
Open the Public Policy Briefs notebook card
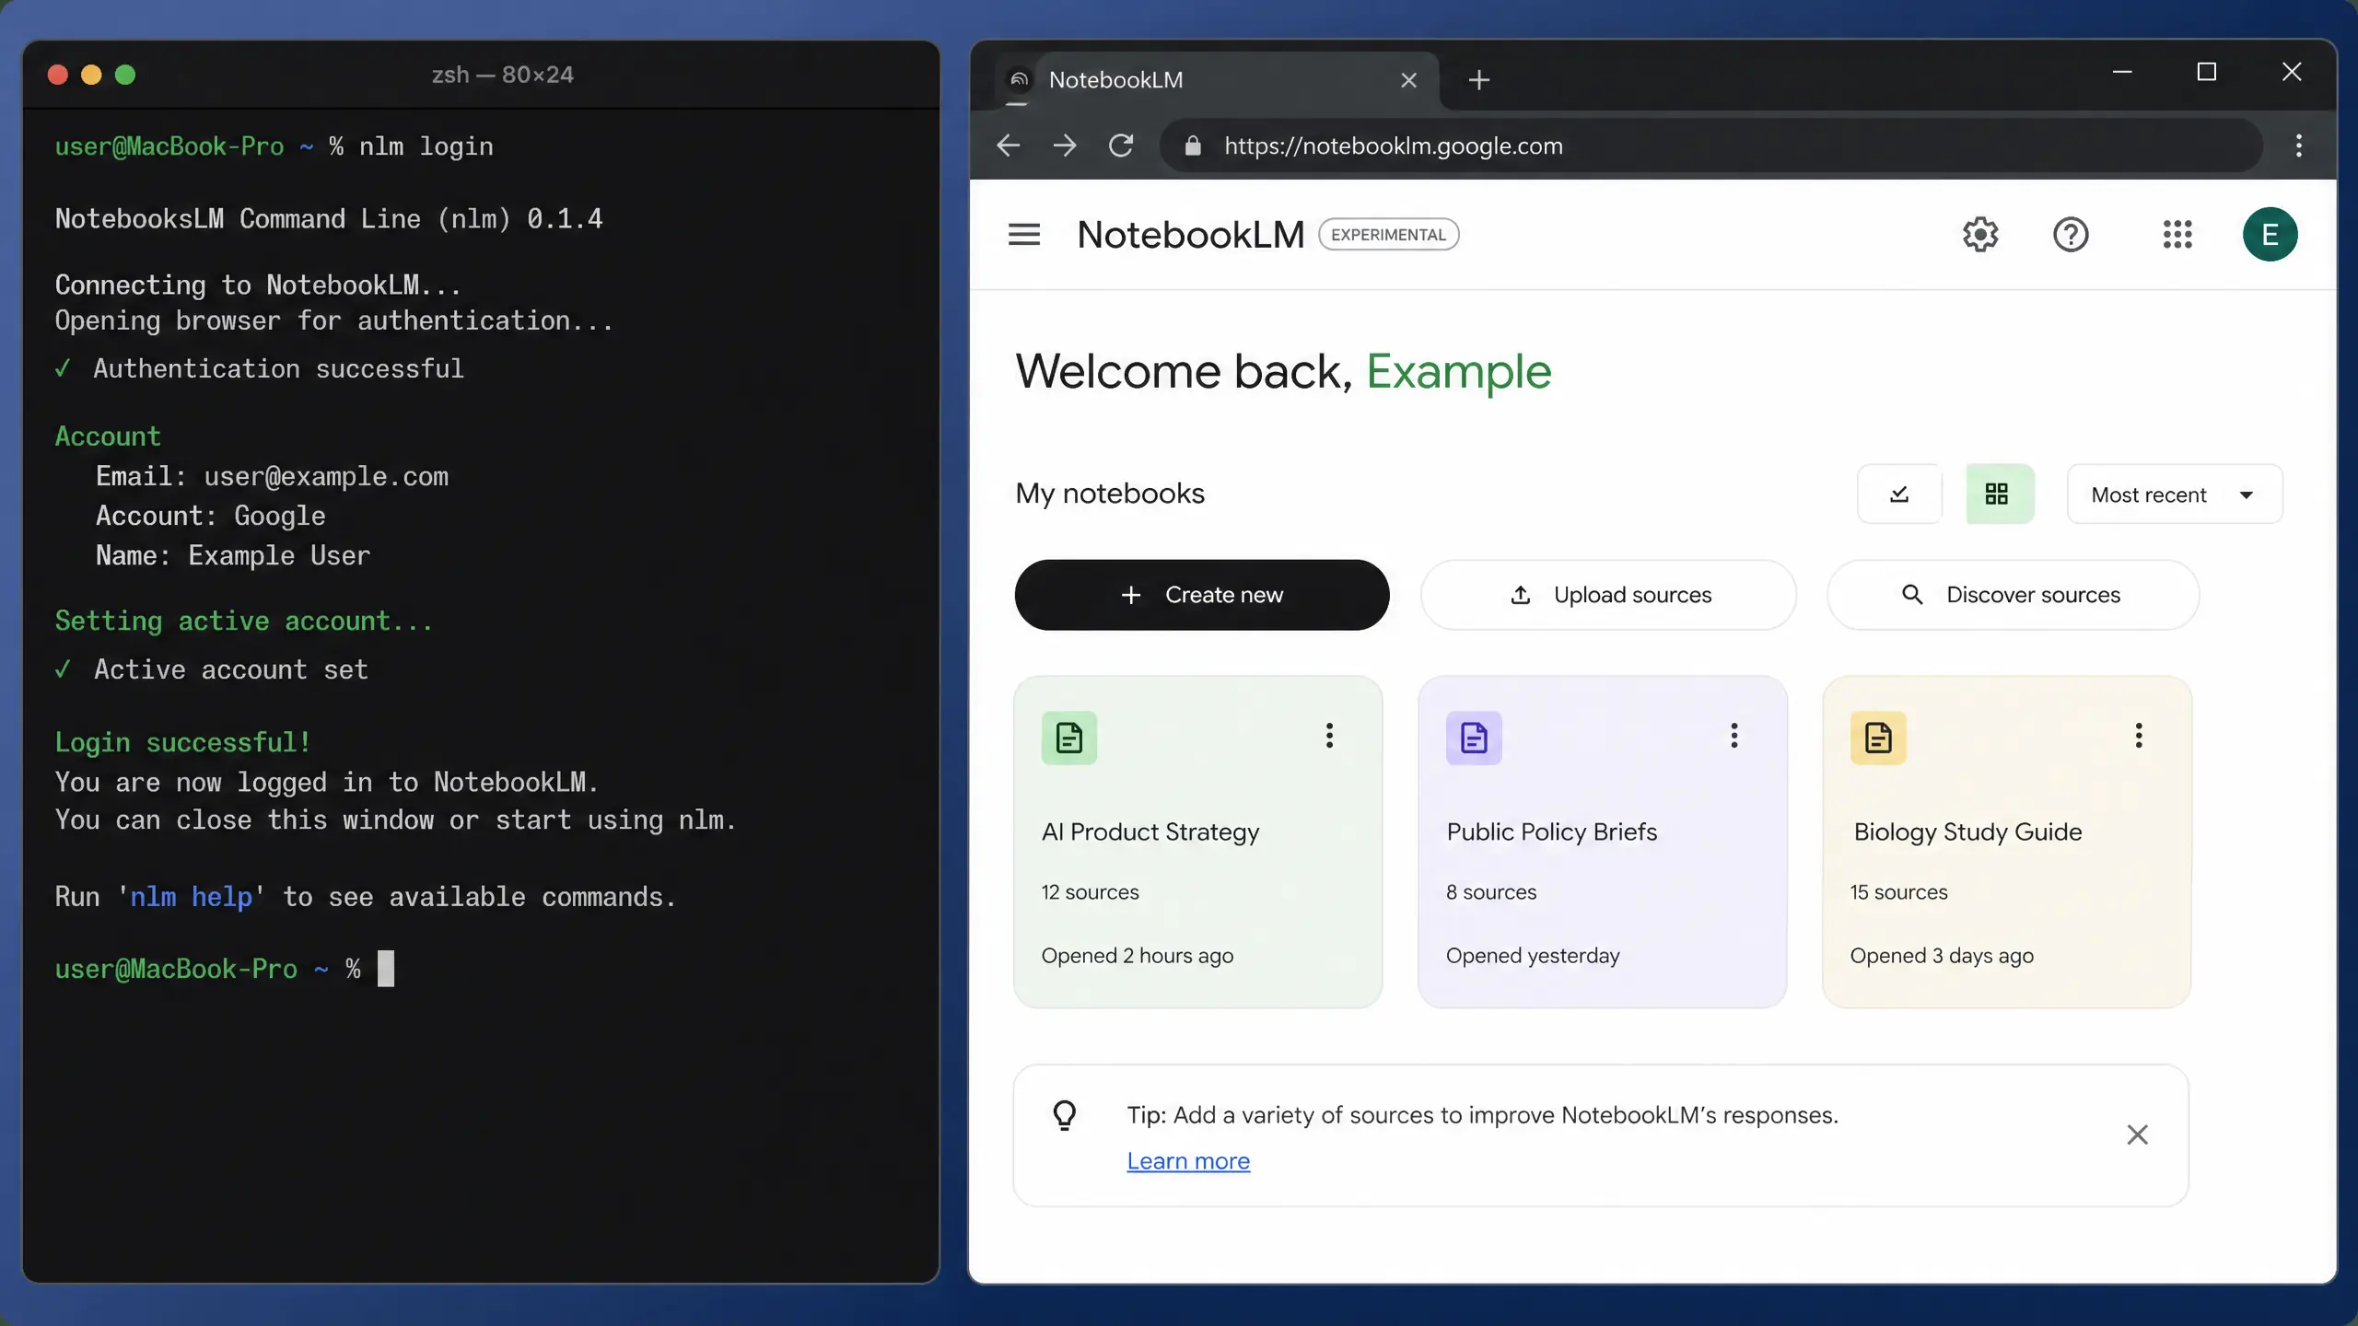click(x=1603, y=842)
